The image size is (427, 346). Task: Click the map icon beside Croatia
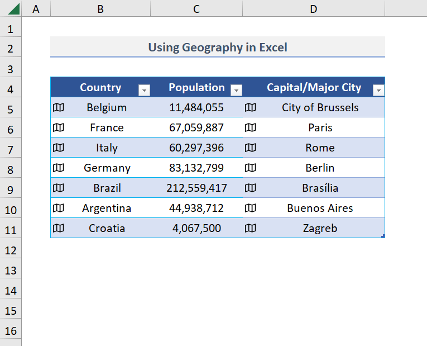59,228
